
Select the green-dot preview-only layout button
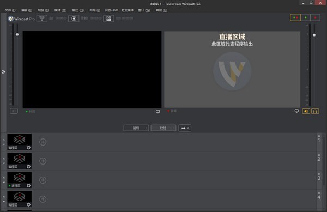coord(306,17)
